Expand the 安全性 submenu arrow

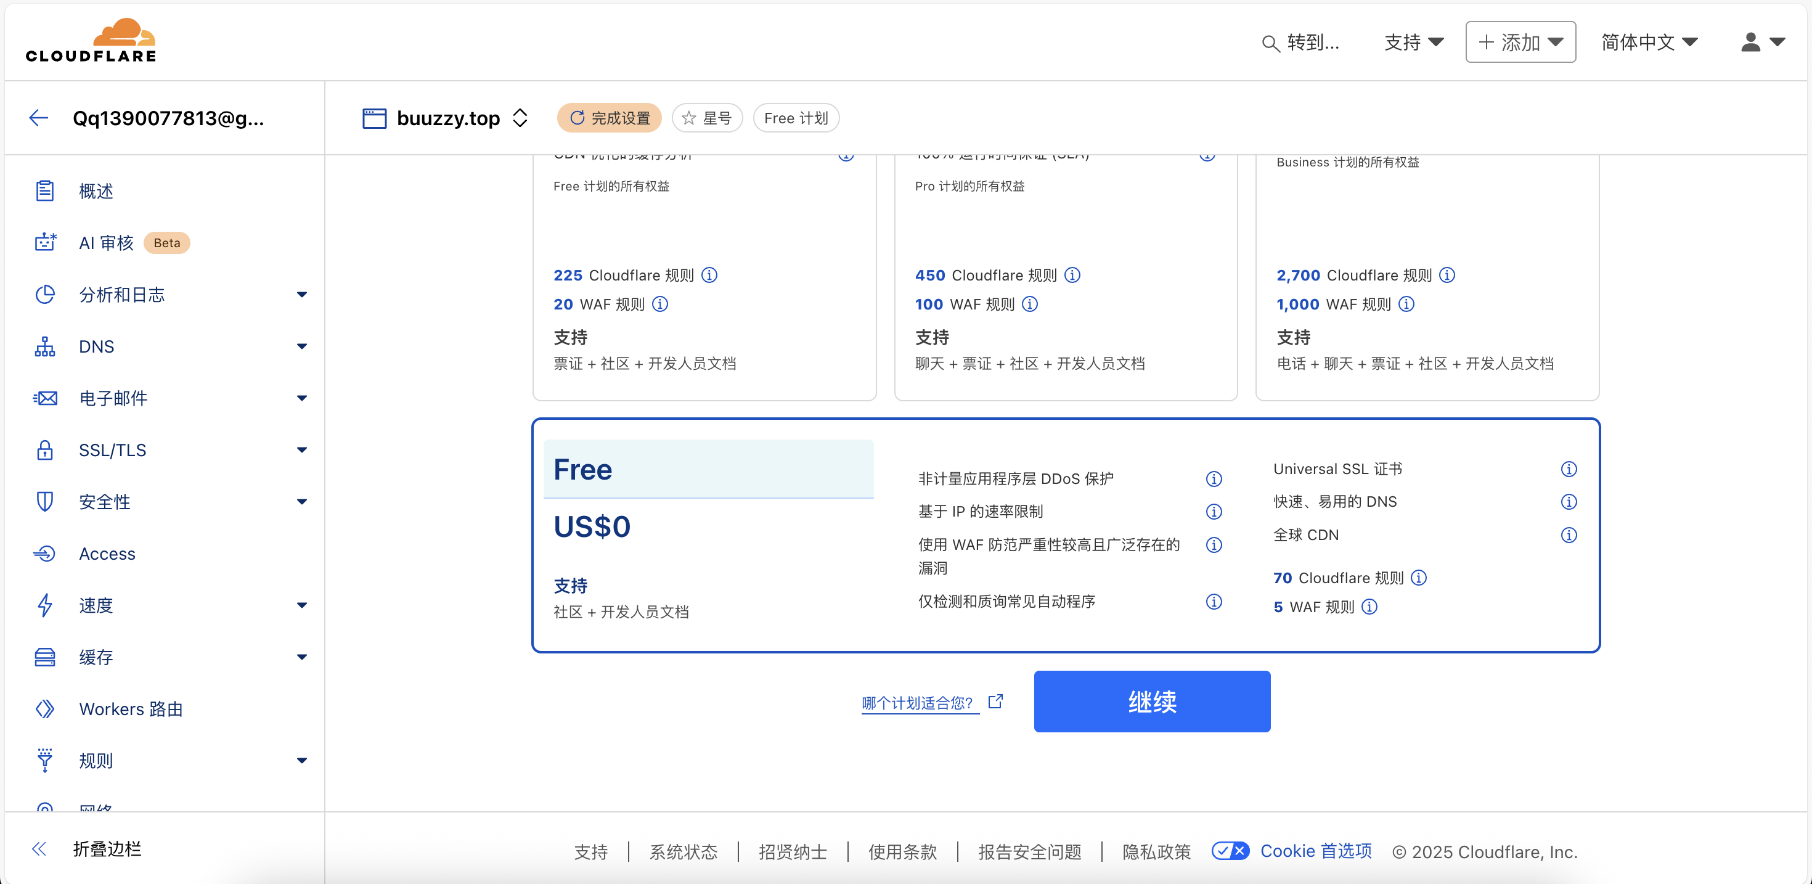click(x=302, y=501)
